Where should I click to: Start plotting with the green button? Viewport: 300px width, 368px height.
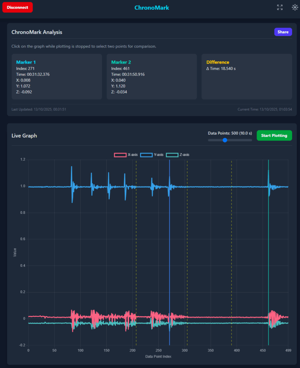(274, 135)
